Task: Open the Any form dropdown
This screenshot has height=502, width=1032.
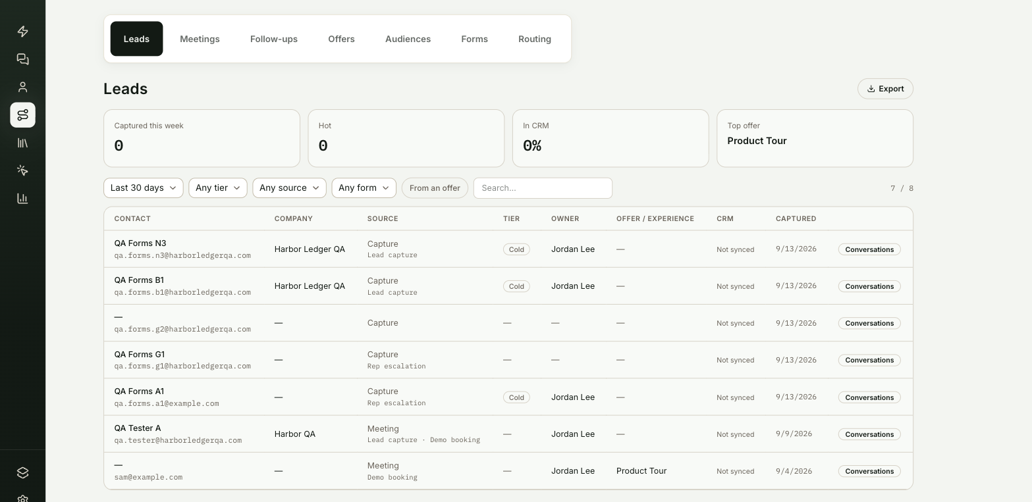Action: pyautogui.click(x=364, y=188)
